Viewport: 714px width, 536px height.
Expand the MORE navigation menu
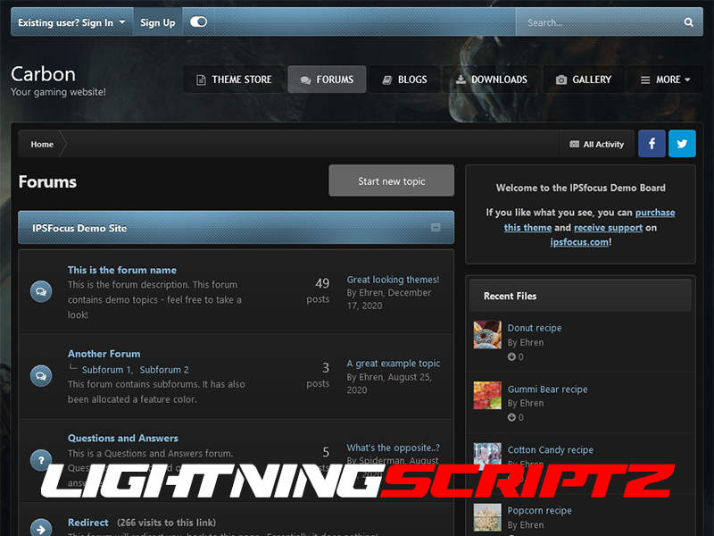pyautogui.click(x=666, y=80)
